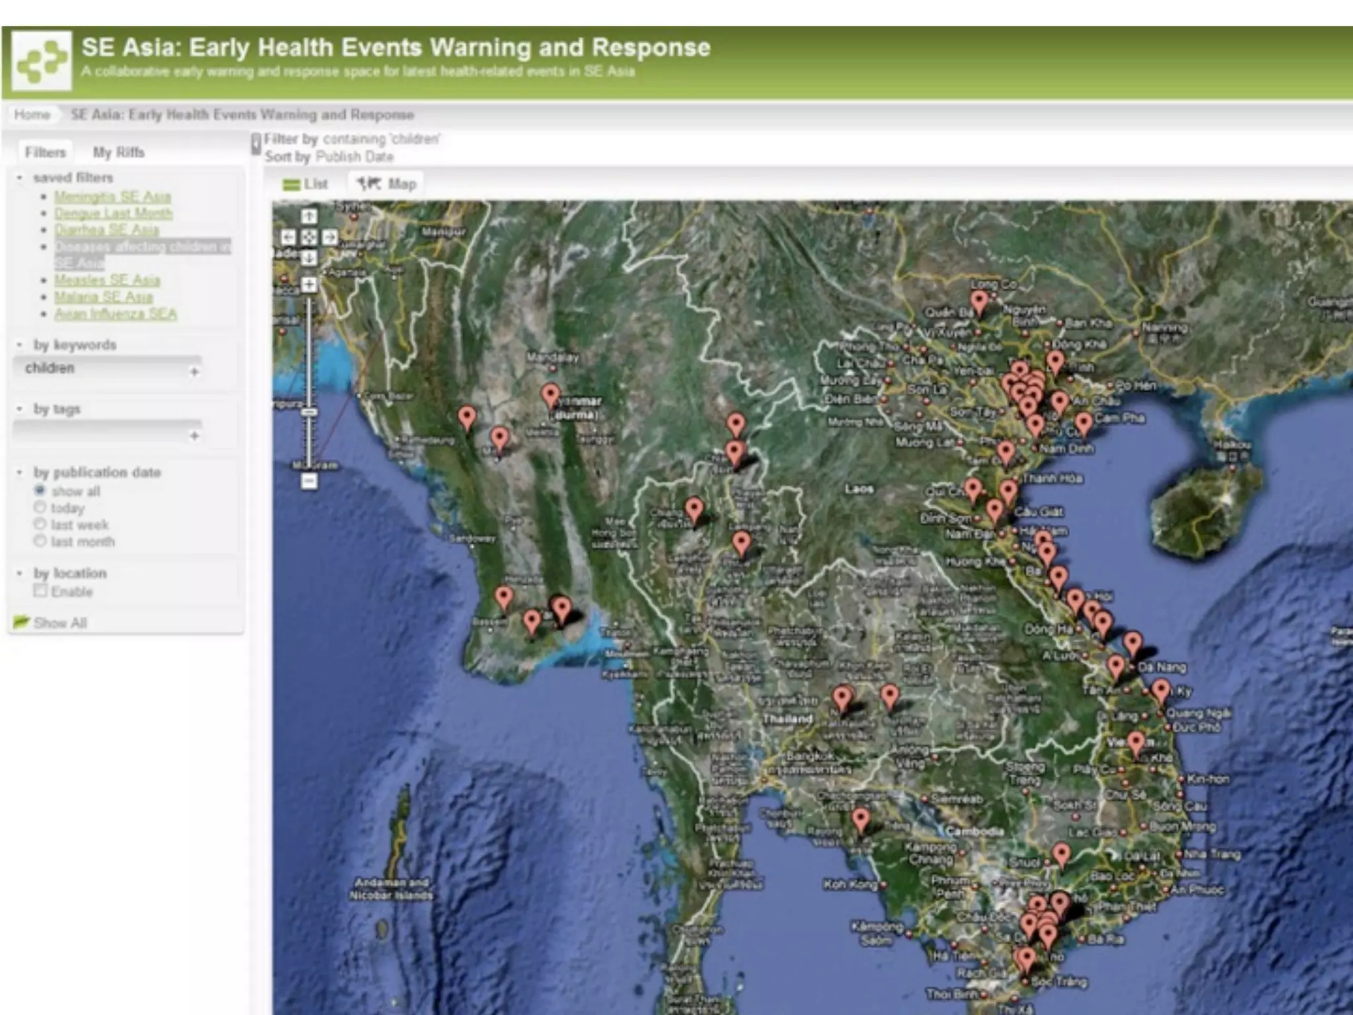Image resolution: width=1353 pixels, height=1015 pixels.
Task: Switch to the My Riffs tab
Action: click(x=118, y=153)
